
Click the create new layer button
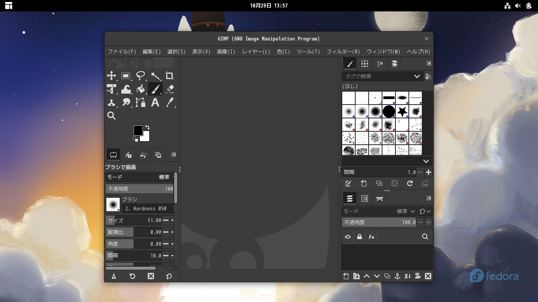(x=346, y=276)
